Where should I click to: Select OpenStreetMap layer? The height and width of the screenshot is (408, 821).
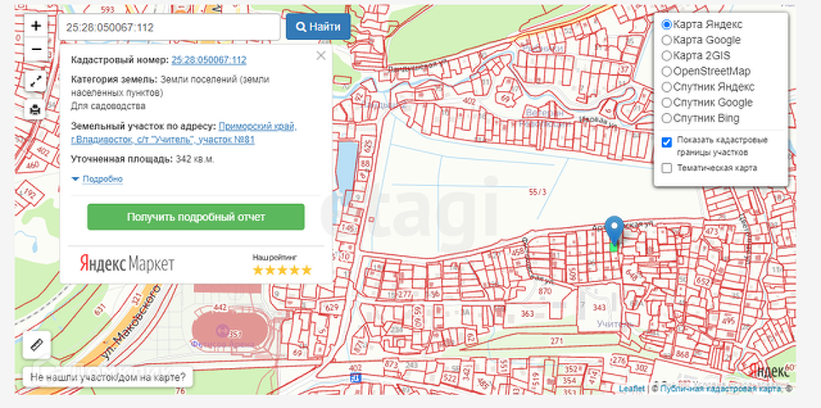(x=666, y=71)
